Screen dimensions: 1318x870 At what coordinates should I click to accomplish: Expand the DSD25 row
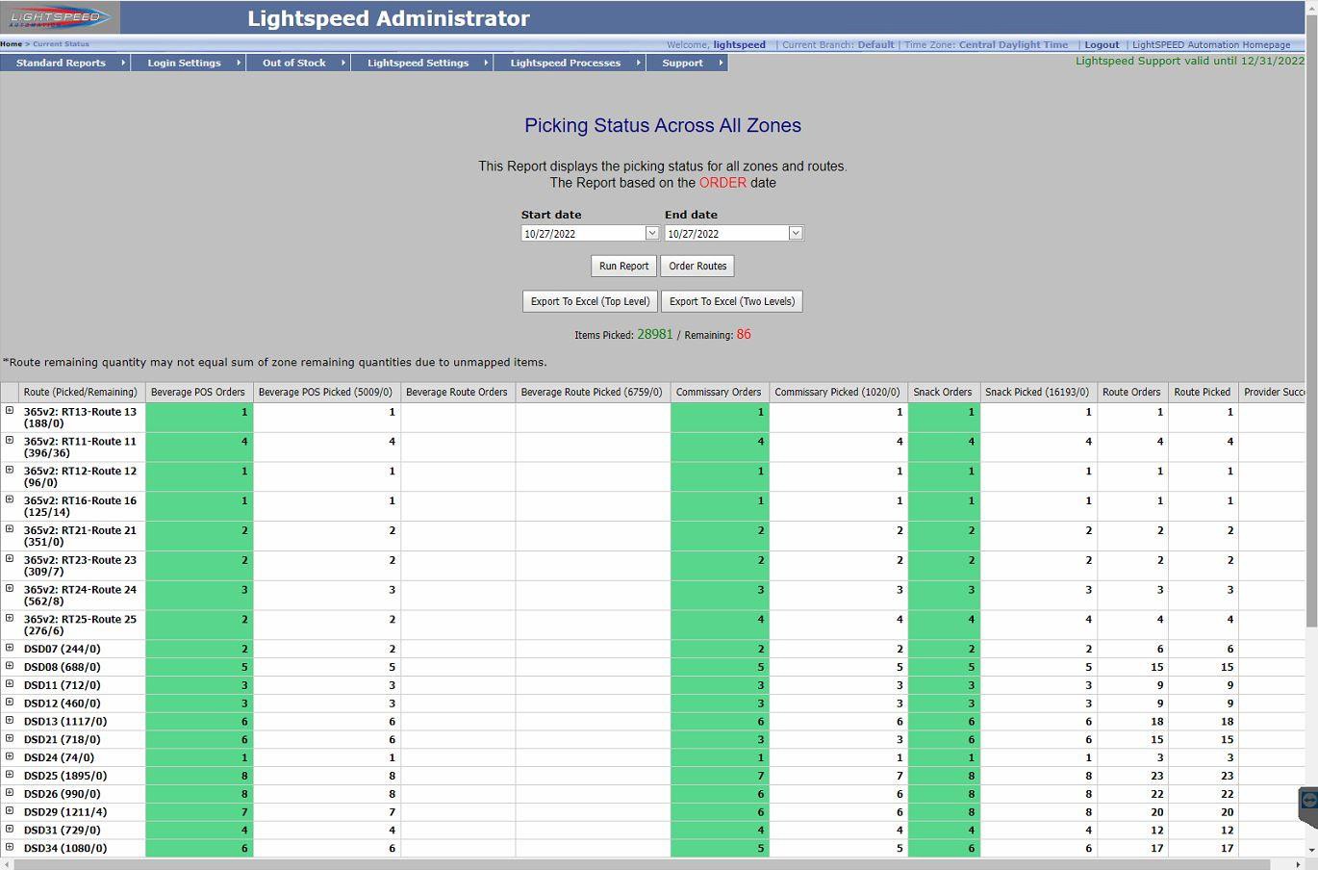(10, 775)
